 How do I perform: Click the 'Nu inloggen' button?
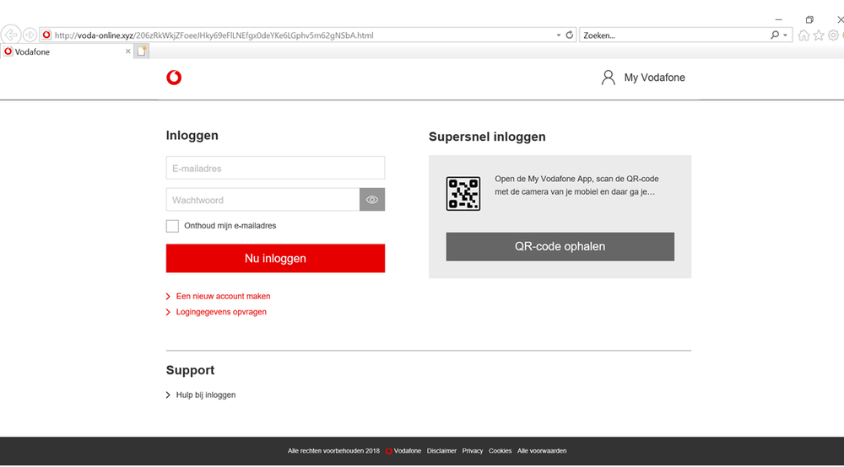pyautogui.click(x=275, y=259)
